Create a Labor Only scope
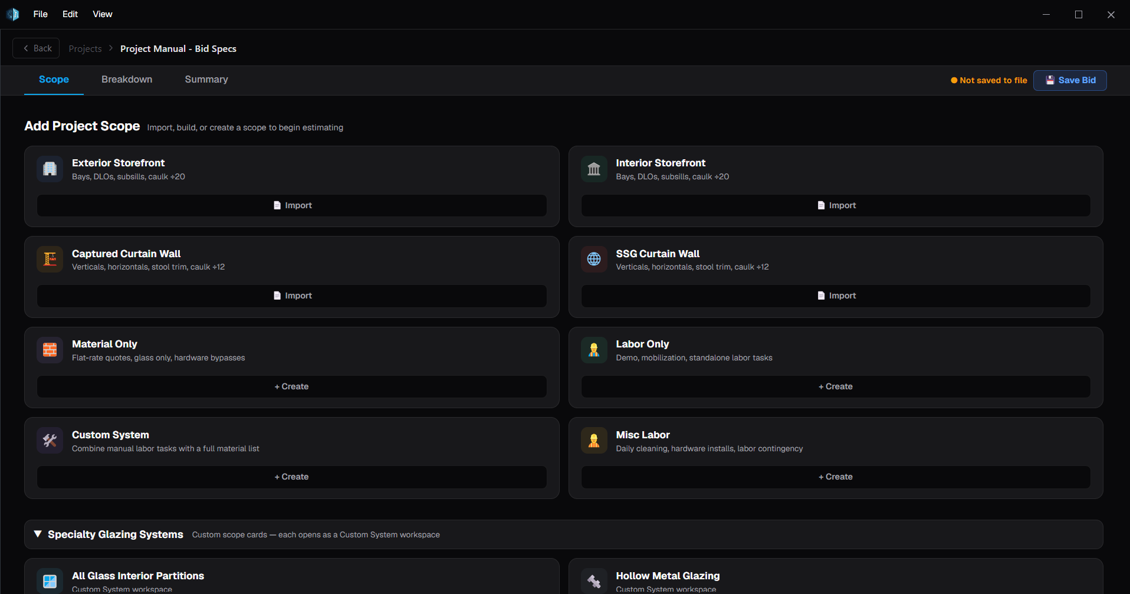This screenshot has width=1130, height=594. 836,386
